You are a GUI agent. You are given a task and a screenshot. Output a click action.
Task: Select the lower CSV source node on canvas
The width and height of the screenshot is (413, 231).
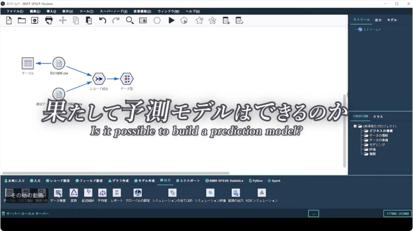click(59, 94)
